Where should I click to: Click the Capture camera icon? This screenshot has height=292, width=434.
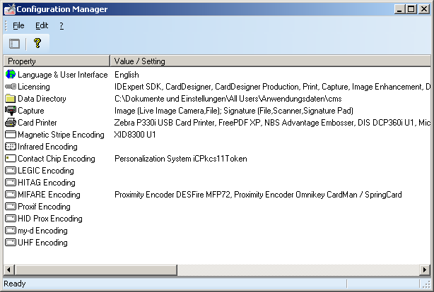(10, 111)
